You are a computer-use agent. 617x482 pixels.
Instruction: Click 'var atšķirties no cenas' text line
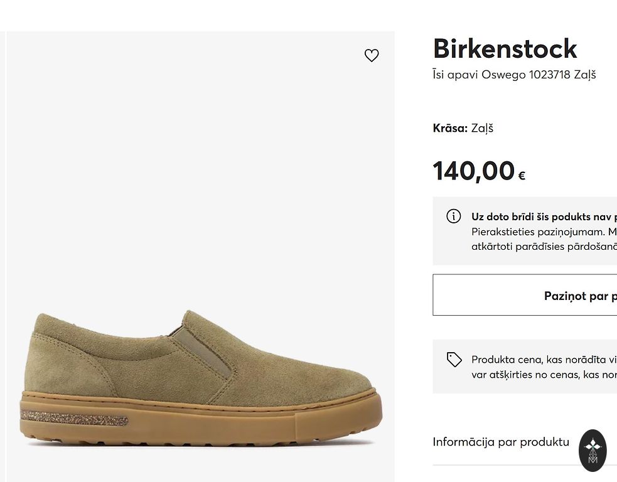(x=544, y=374)
